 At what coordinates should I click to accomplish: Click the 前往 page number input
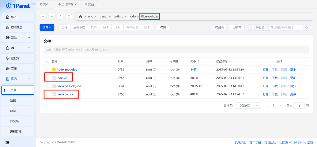click(x=299, y=106)
